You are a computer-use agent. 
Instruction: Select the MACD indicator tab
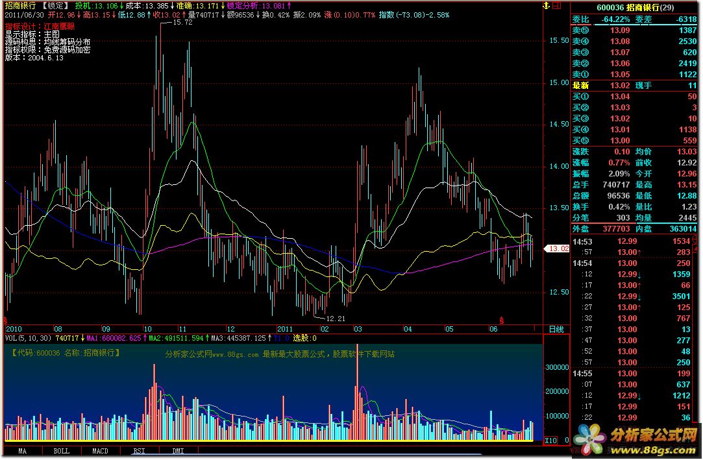(x=100, y=451)
